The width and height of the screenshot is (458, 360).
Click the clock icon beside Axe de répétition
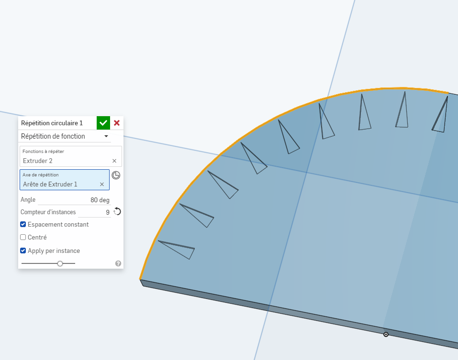click(x=116, y=175)
